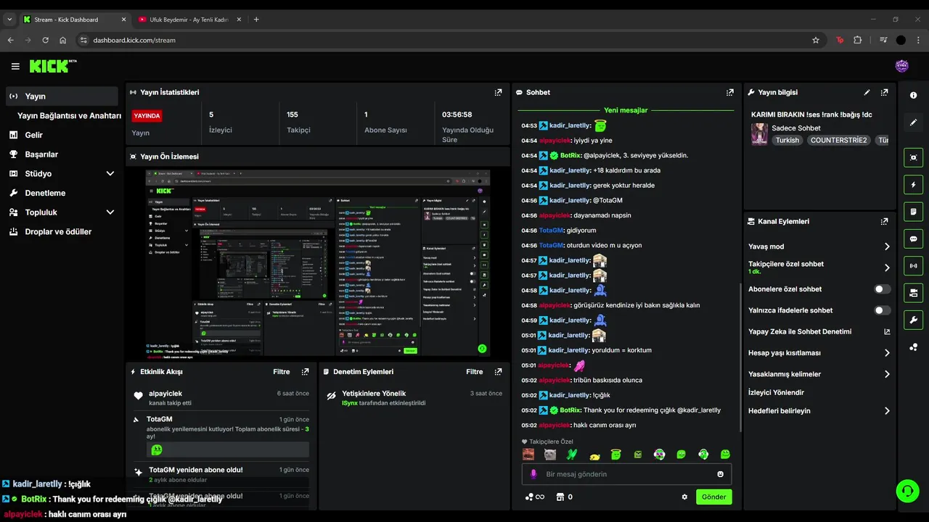Click the channel points icon below message box
Viewport: 929px width, 522px height.
coord(534,497)
